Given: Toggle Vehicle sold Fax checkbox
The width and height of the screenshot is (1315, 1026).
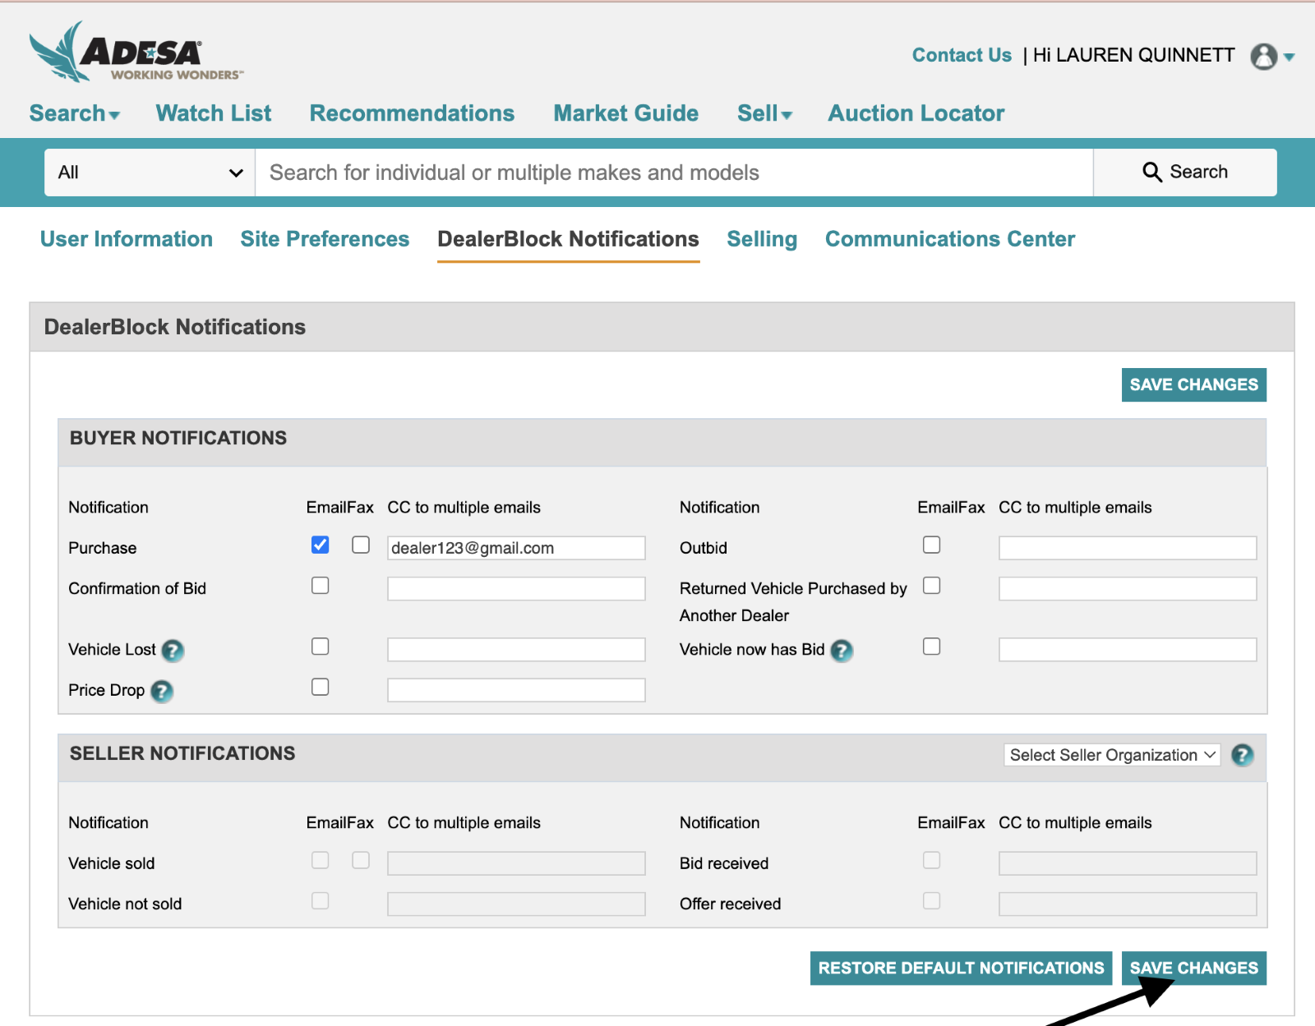Looking at the screenshot, I should coord(361,860).
